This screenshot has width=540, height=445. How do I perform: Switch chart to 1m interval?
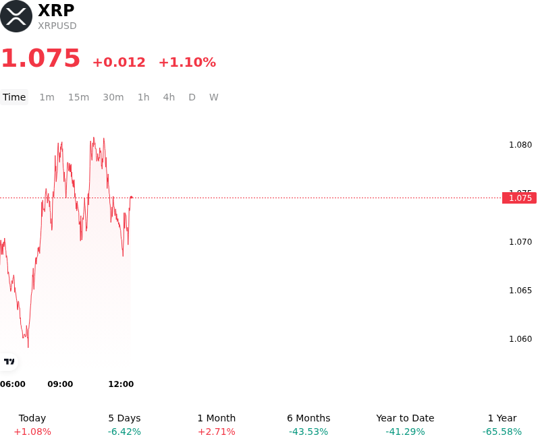47,97
